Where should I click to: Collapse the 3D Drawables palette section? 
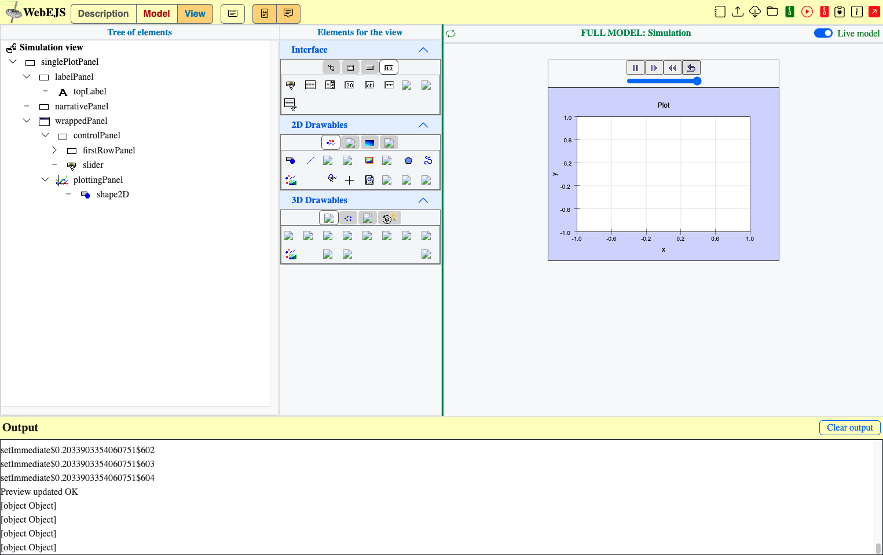(423, 200)
